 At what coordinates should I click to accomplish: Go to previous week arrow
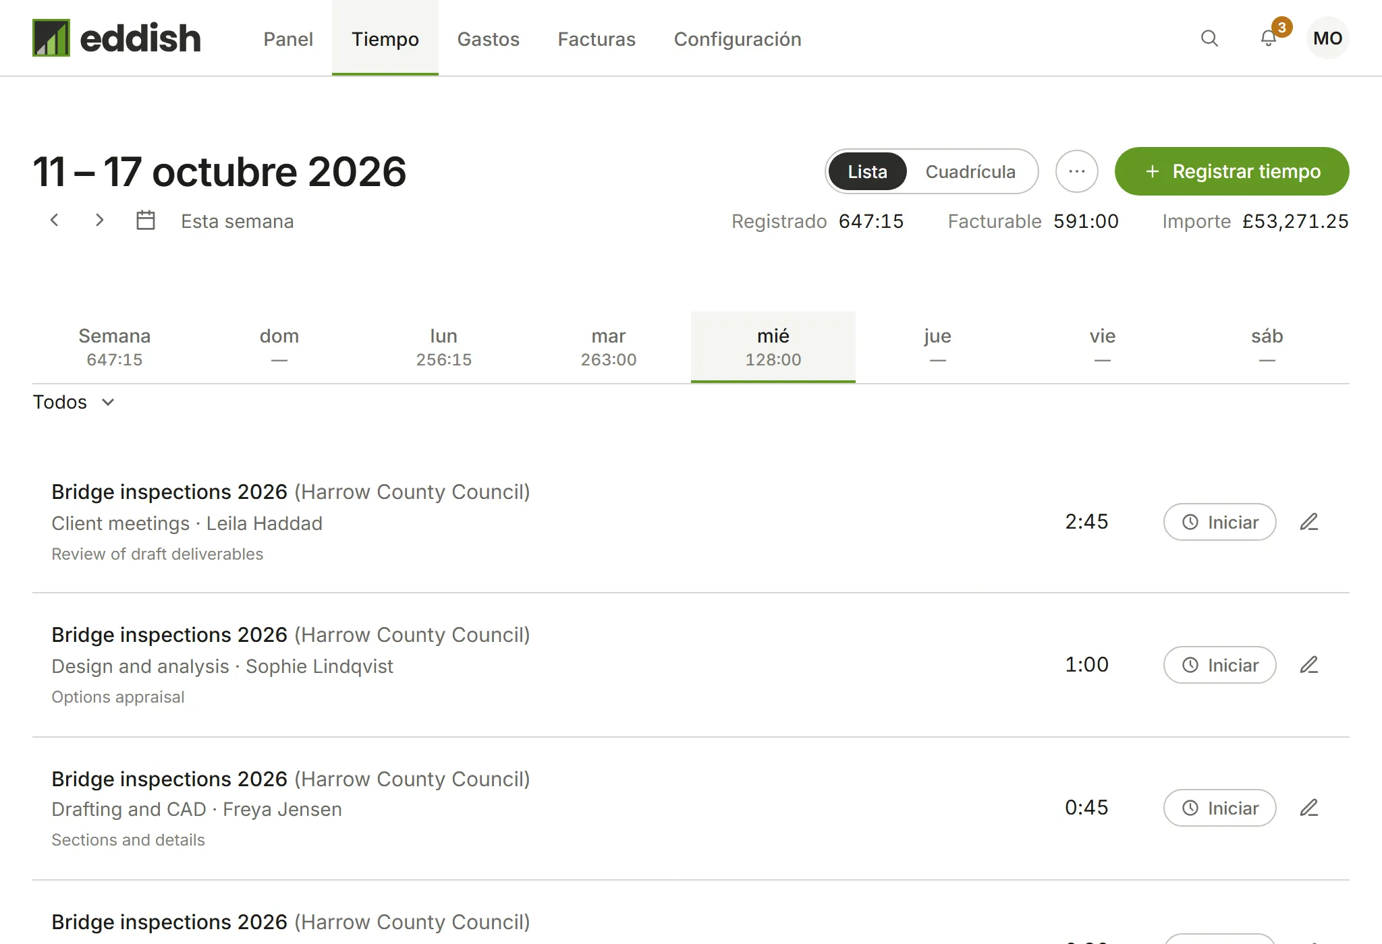[x=55, y=220]
